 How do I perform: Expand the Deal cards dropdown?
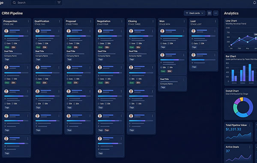(x=194, y=13)
